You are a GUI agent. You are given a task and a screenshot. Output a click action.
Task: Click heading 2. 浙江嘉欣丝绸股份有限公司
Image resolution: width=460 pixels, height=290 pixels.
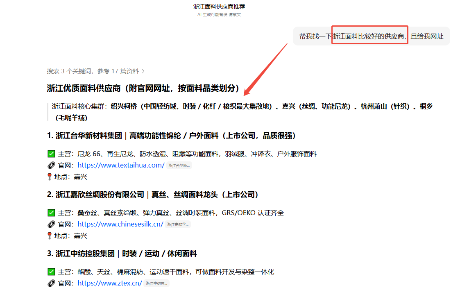pyautogui.click(x=152, y=195)
